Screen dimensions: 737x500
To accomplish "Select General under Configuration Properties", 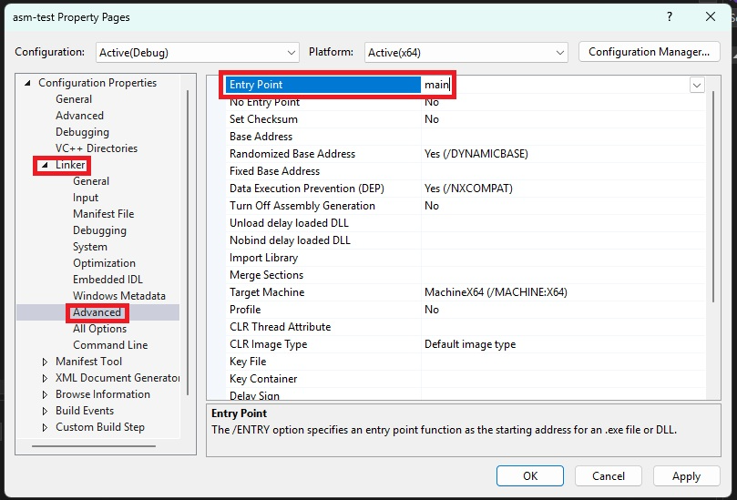I will 74,99.
